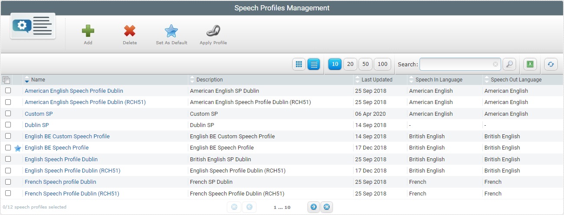Sort by Speech In Language column
Viewport: 564px width, 215px height.
[x=439, y=80]
